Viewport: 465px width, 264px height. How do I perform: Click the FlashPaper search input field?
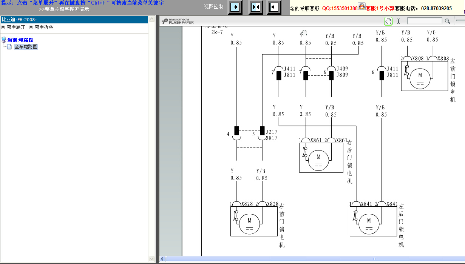tap(425, 21)
